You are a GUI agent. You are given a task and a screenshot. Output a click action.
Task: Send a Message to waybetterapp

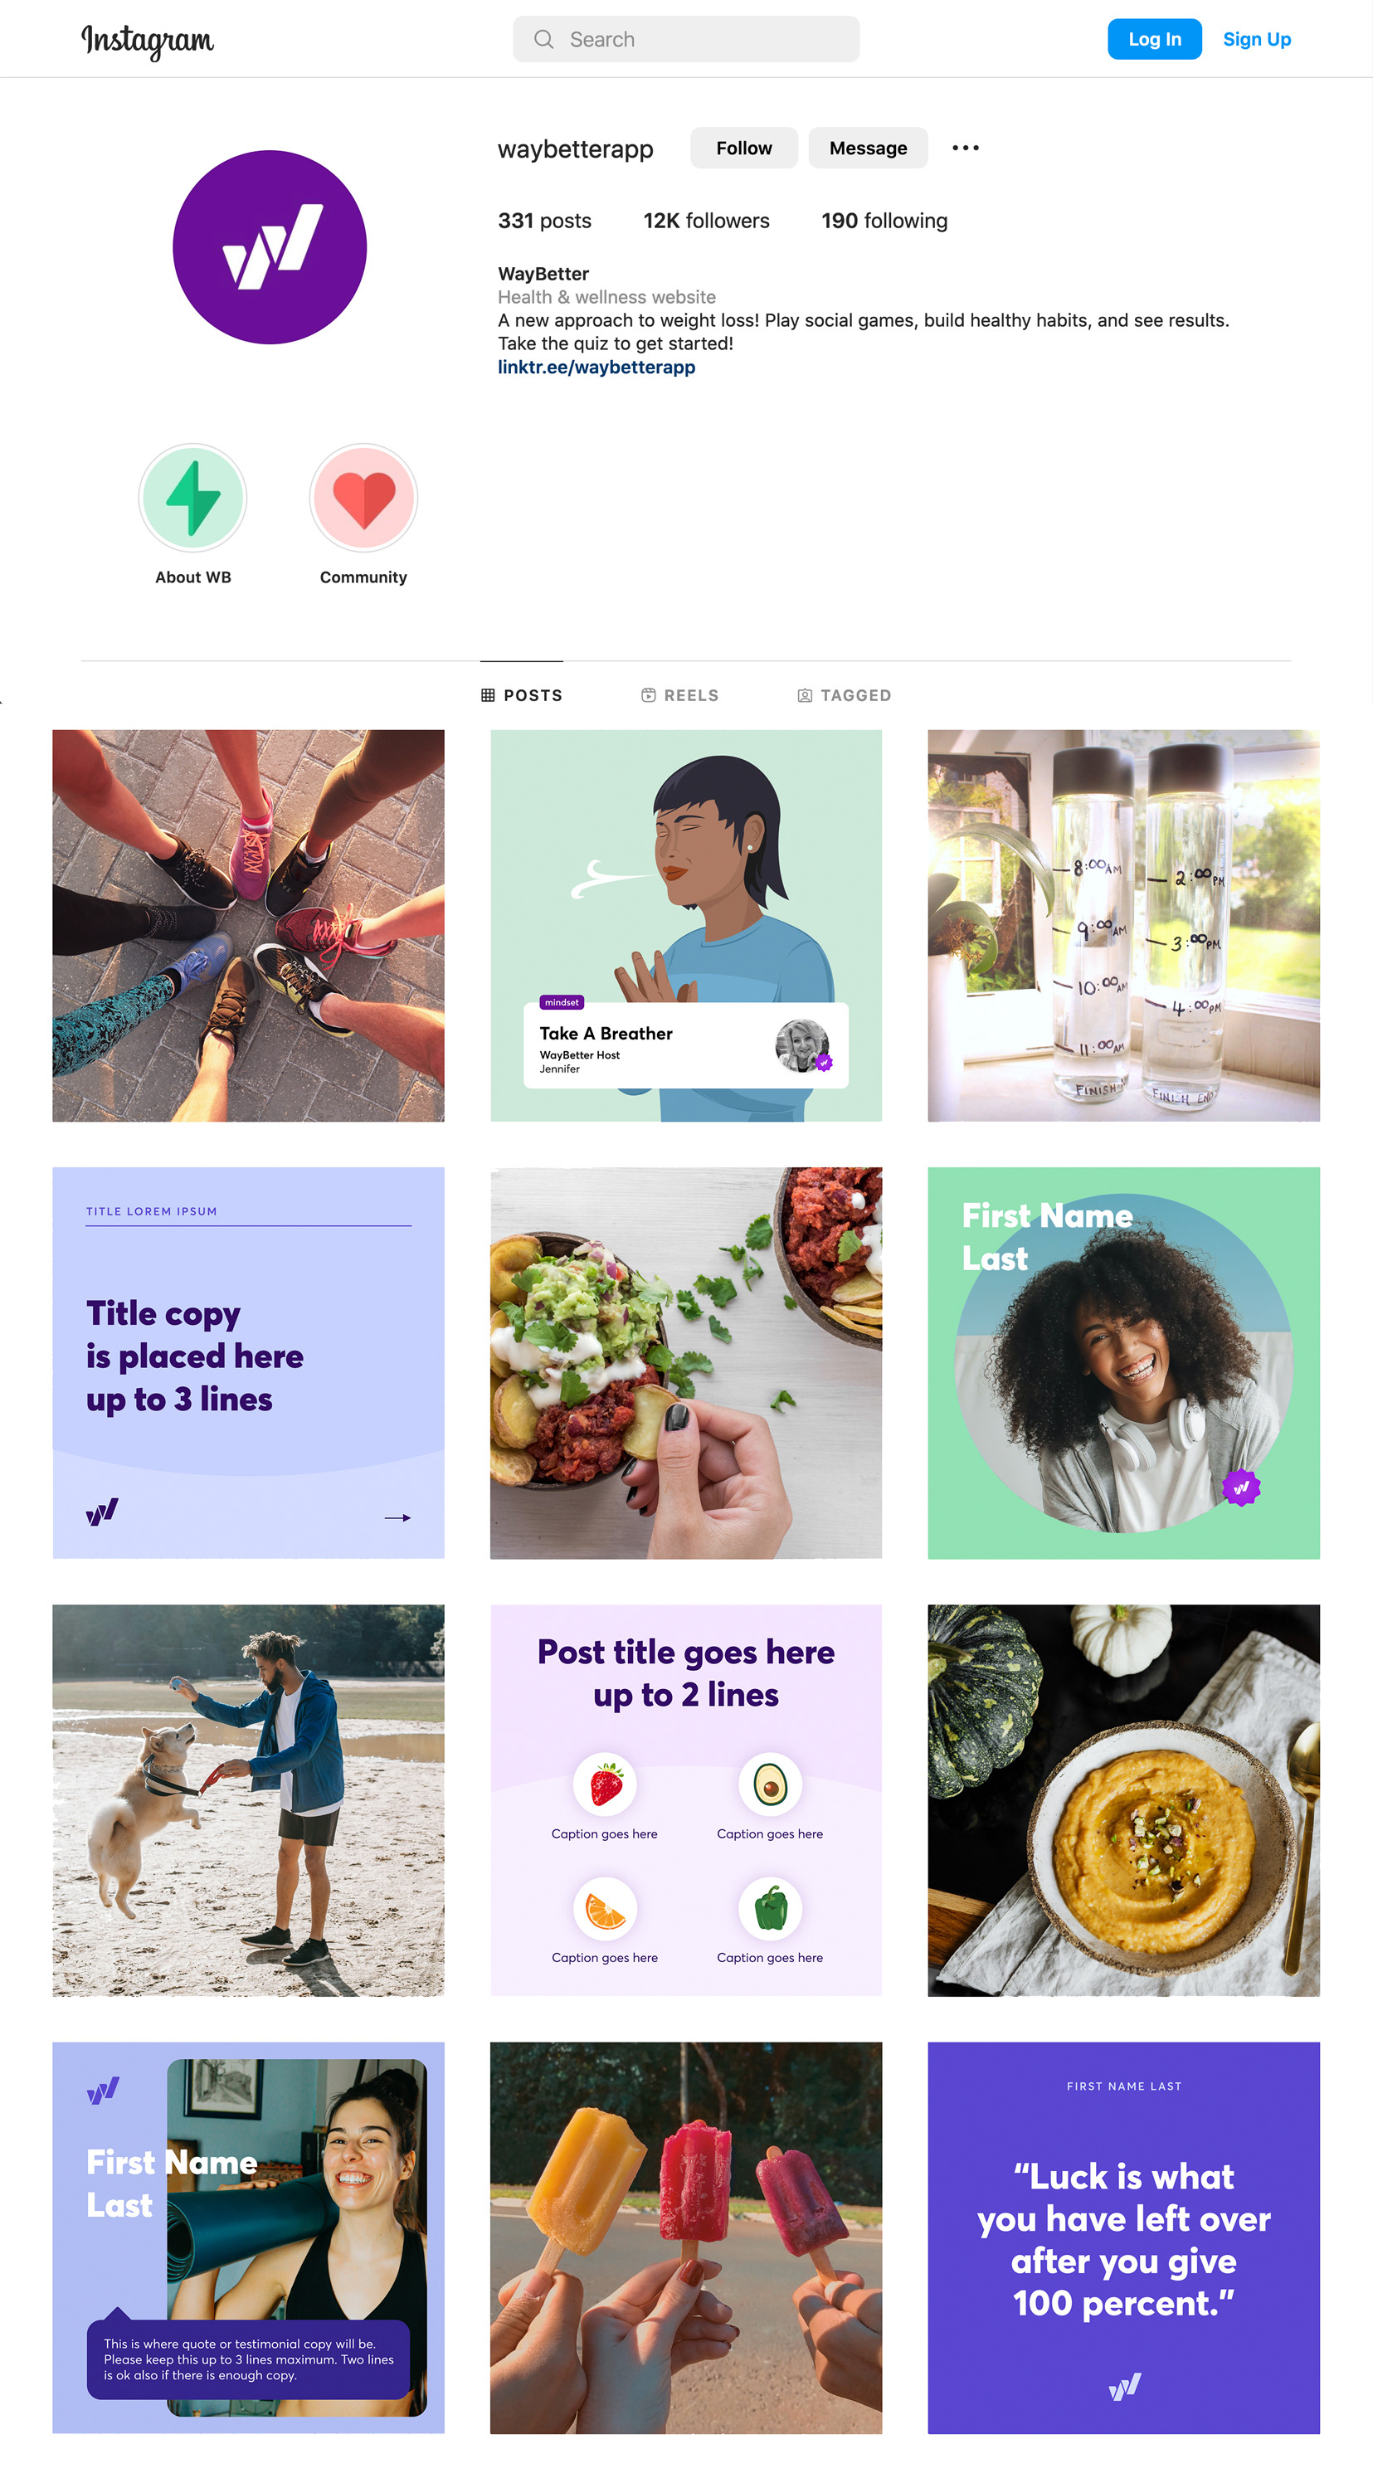click(x=867, y=148)
